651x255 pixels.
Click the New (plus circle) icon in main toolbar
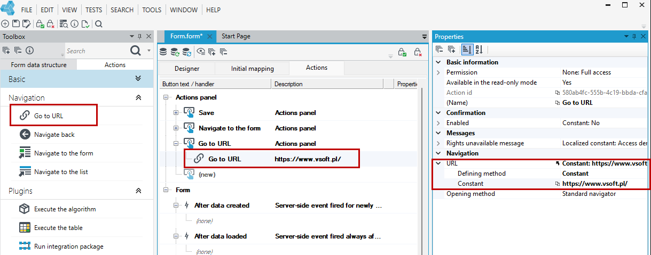[x=5, y=24]
